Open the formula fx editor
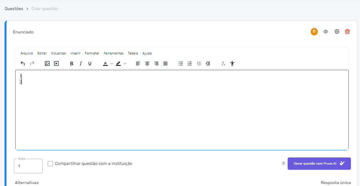The height and width of the screenshot is (186, 360). [223, 64]
